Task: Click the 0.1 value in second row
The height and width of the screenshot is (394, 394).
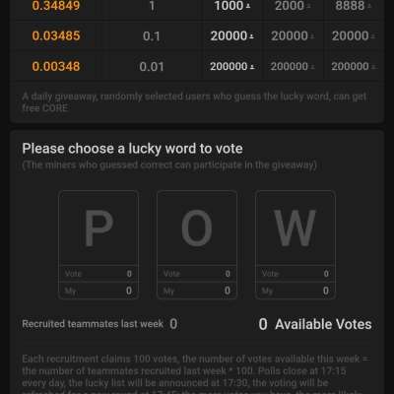Action: point(152,36)
